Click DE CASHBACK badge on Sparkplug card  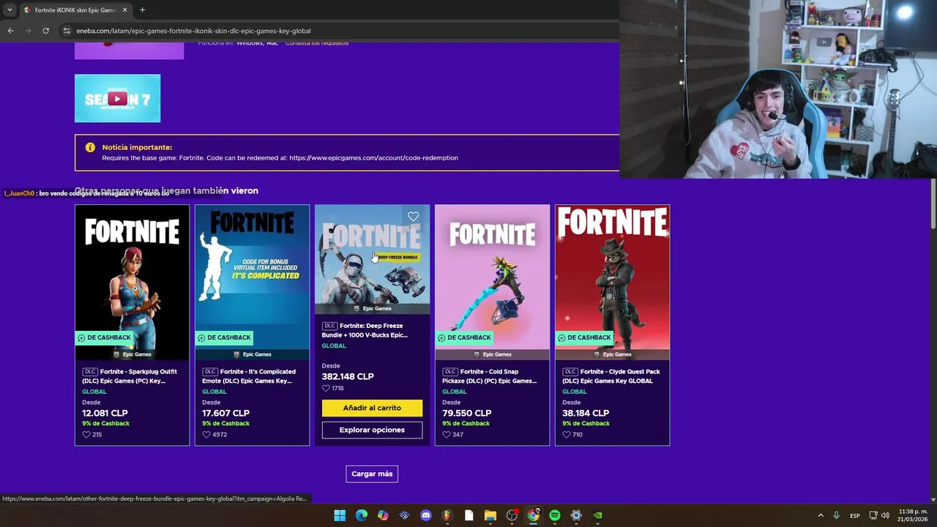click(x=104, y=337)
